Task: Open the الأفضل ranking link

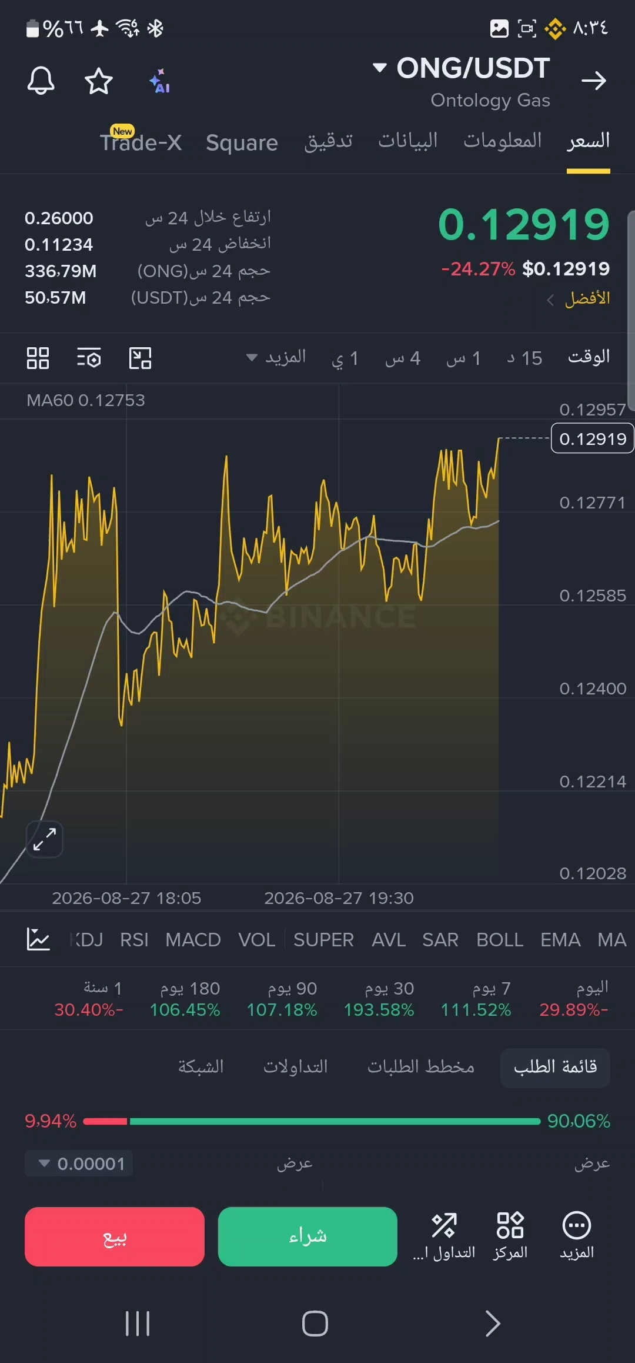Action: [x=579, y=299]
